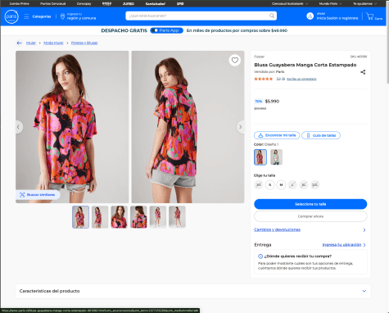Click the Santa Isabel logo in top bar
Screen dimensions: 389x313
coord(156,3)
